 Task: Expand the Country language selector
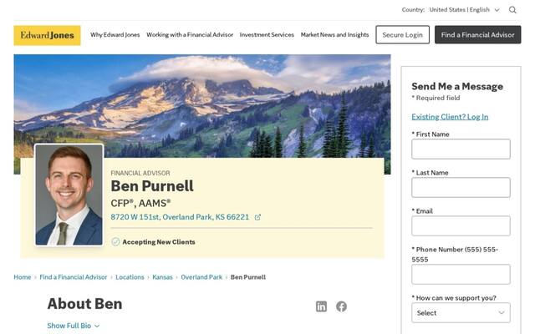coord(464,10)
